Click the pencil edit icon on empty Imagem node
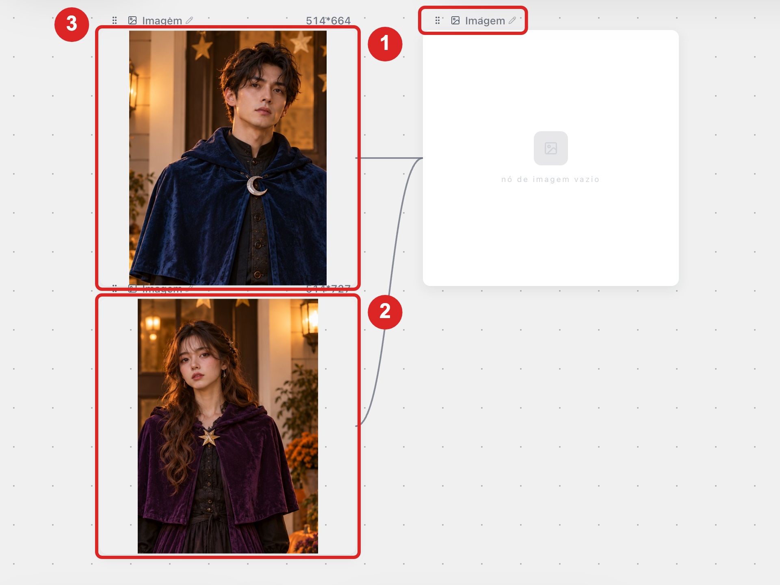Screen dimensions: 780x585 tap(512, 20)
